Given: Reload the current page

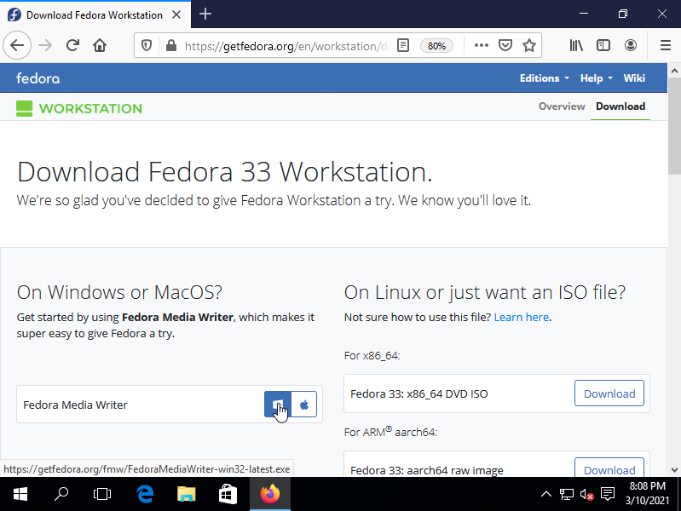Looking at the screenshot, I should tap(72, 45).
